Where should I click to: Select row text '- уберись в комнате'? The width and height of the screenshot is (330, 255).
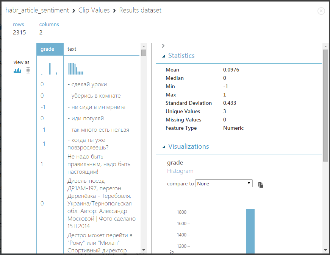click(94, 96)
